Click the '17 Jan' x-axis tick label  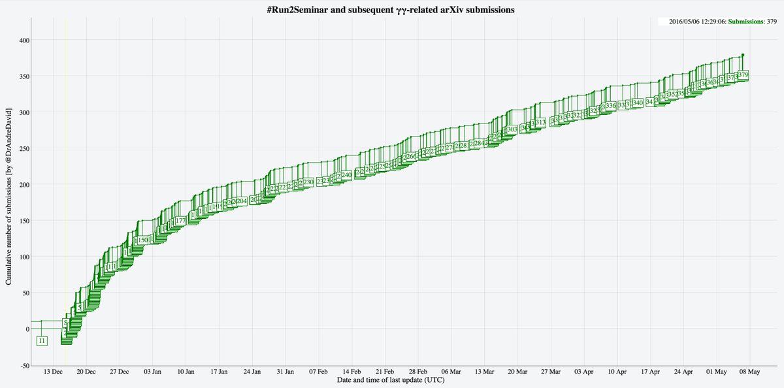pyautogui.click(x=220, y=372)
